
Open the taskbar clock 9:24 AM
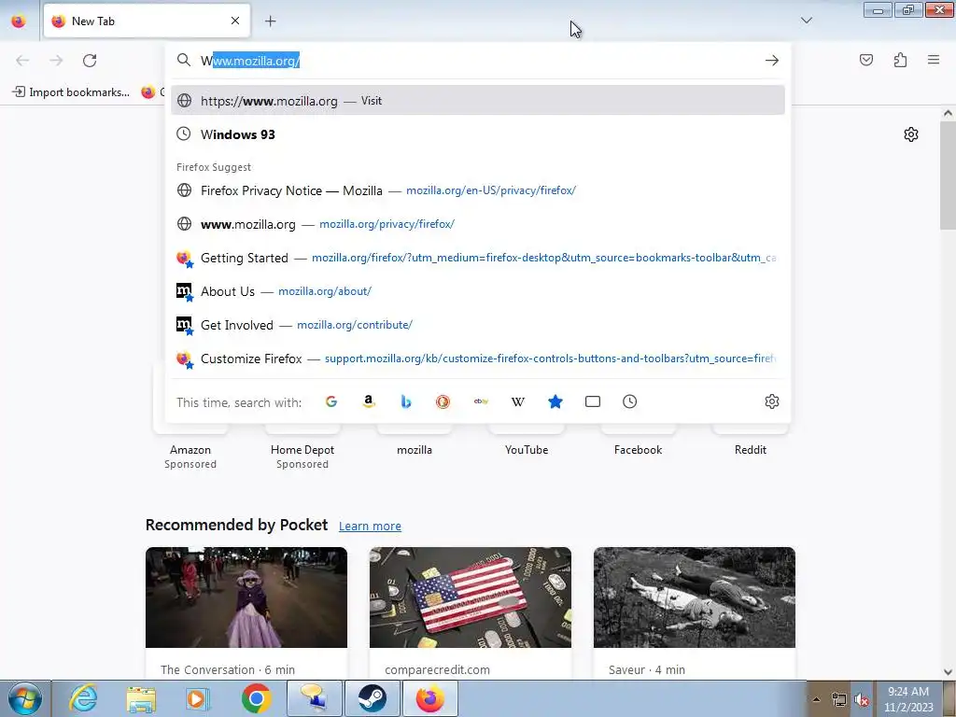[x=908, y=699]
